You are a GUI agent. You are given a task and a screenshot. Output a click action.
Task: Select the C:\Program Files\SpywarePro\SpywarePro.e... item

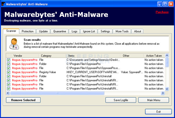[93, 68]
